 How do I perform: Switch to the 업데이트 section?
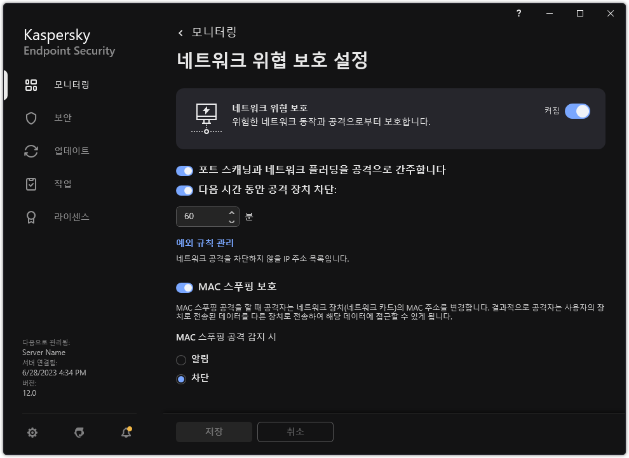(x=30, y=151)
